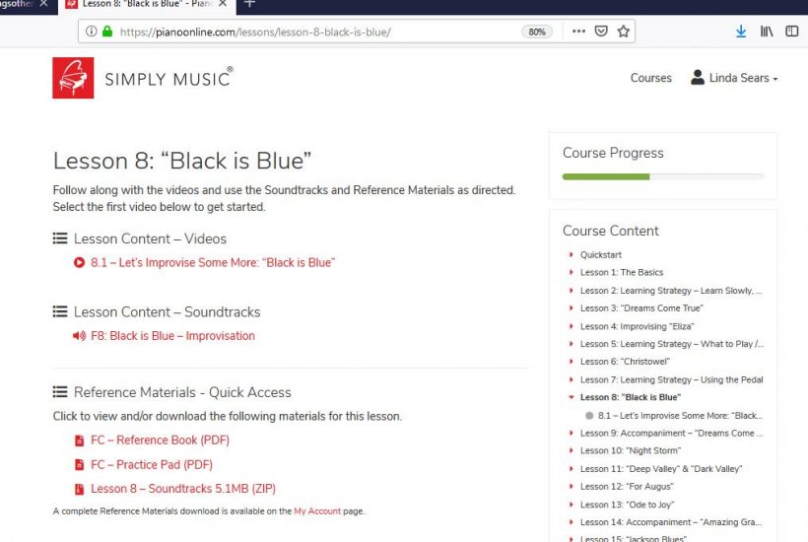Image resolution: width=808 pixels, height=542 pixels.
Task: Open the Firefox library icon
Action: [767, 32]
